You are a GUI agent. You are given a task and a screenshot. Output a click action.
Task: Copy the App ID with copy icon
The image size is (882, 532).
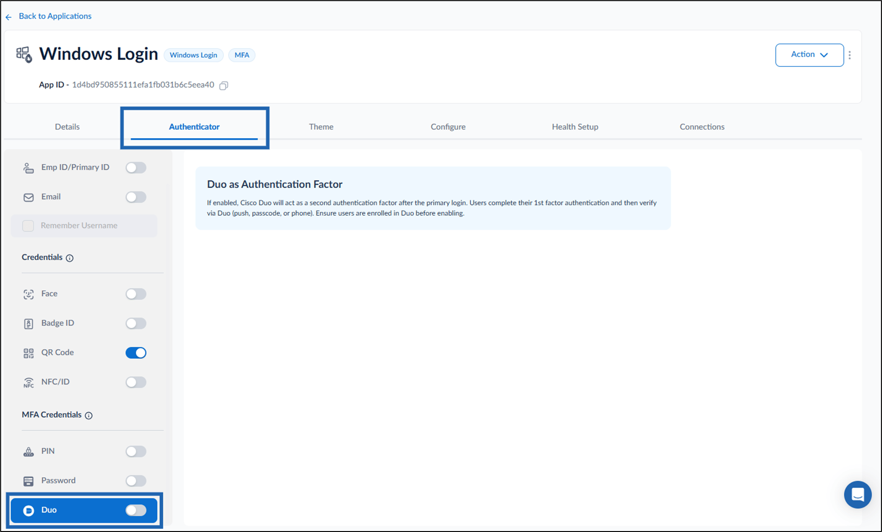coord(224,85)
